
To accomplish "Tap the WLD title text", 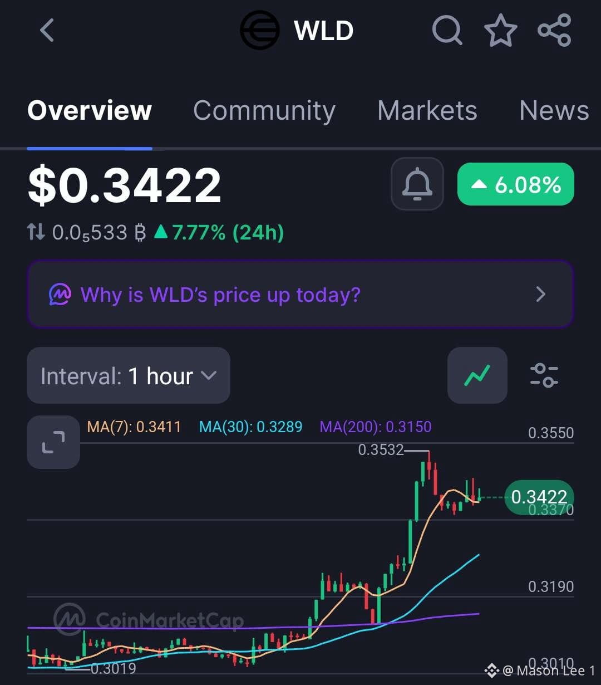I will [x=324, y=31].
